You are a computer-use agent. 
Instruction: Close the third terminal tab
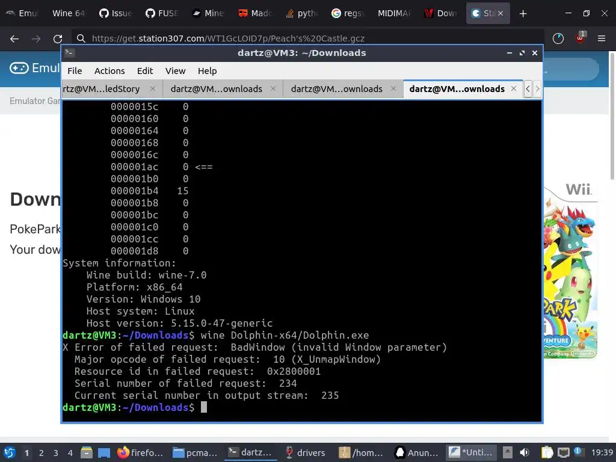point(393,89)
